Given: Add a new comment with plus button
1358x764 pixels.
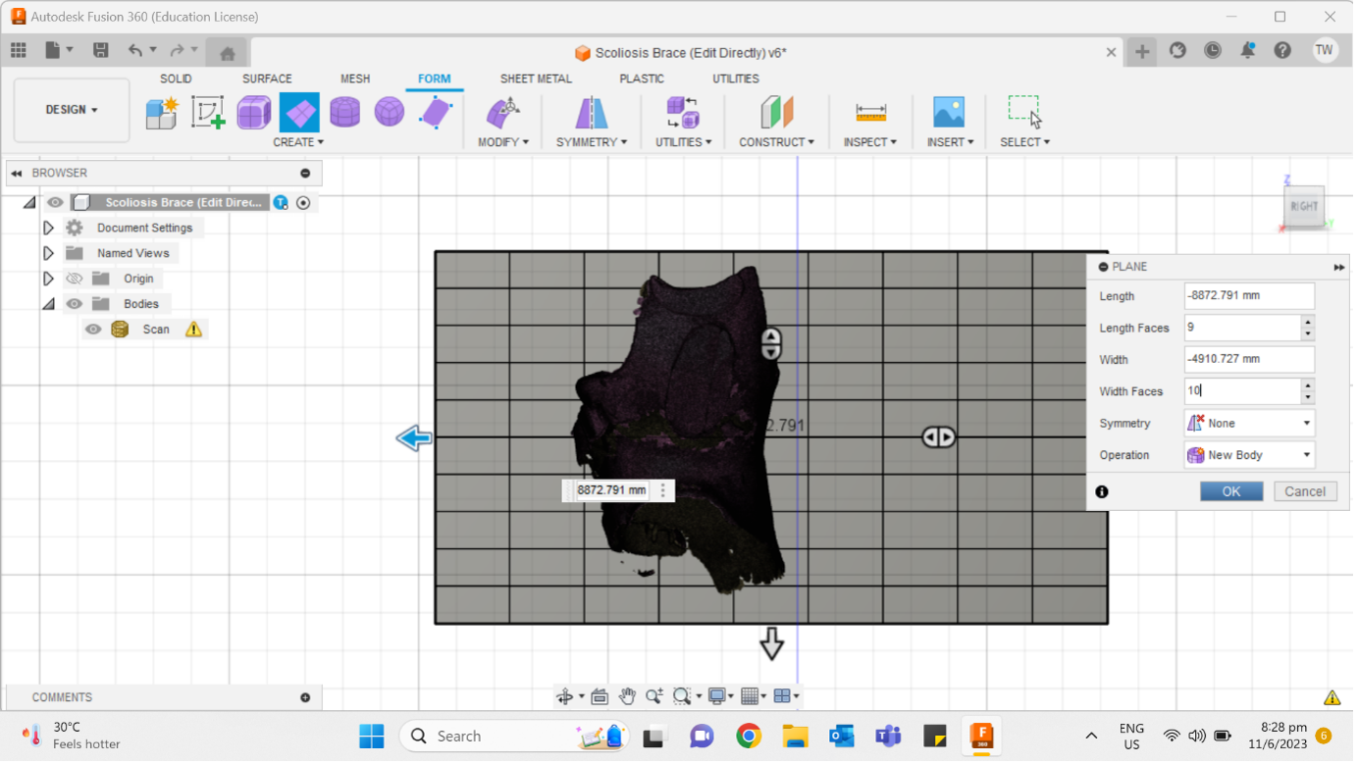Looking at the screenshot, I should point(305,699).
